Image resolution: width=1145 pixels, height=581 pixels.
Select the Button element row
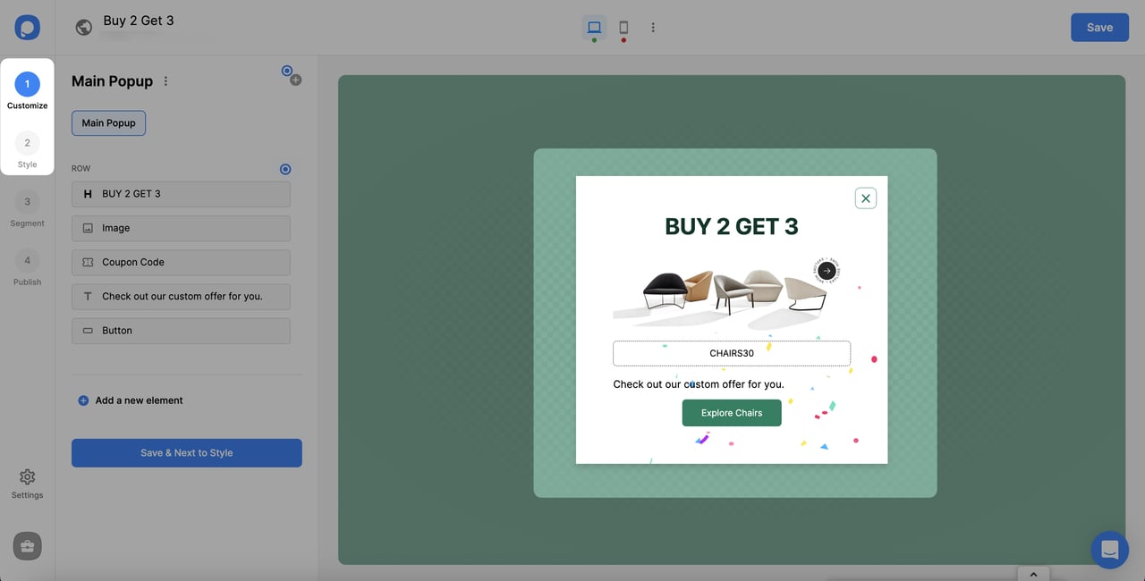[181, 331]
